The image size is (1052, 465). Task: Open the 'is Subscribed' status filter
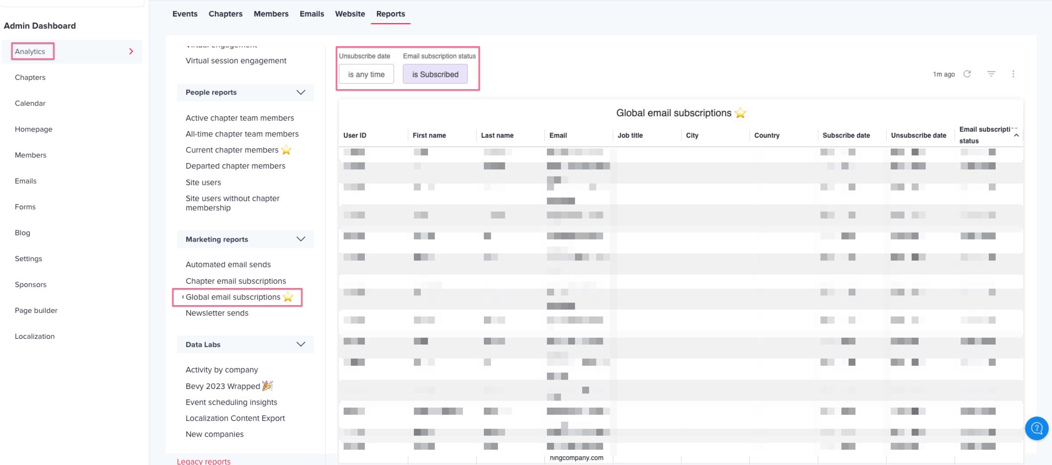tap(435, 74)
